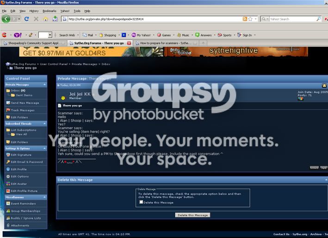
Task: Click the Private Messages breadcrumb link
Action: 85,64
